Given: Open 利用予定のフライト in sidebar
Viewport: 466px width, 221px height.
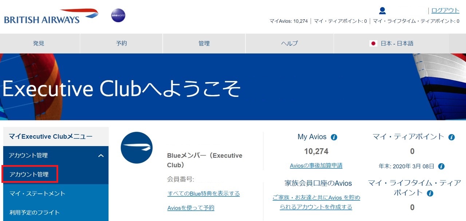Looking at the screenshot, I should click(35, 212).
